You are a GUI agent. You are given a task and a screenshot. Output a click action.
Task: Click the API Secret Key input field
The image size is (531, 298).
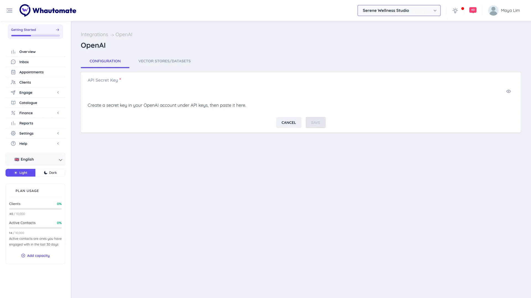(x=296, y=91)
